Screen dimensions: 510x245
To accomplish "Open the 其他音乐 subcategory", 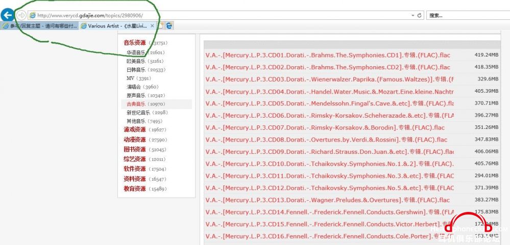I will click(136, 121).
